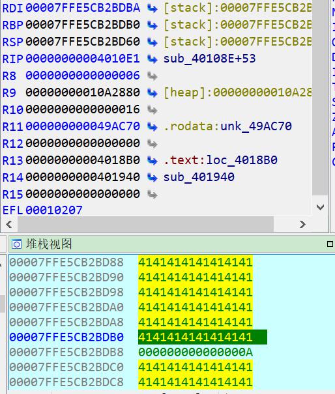Click the [heap] reference for R9

click(x=237, y=92)
